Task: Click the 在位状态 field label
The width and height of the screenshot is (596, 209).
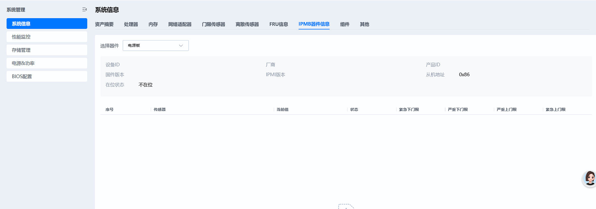Action: [115, 85]
